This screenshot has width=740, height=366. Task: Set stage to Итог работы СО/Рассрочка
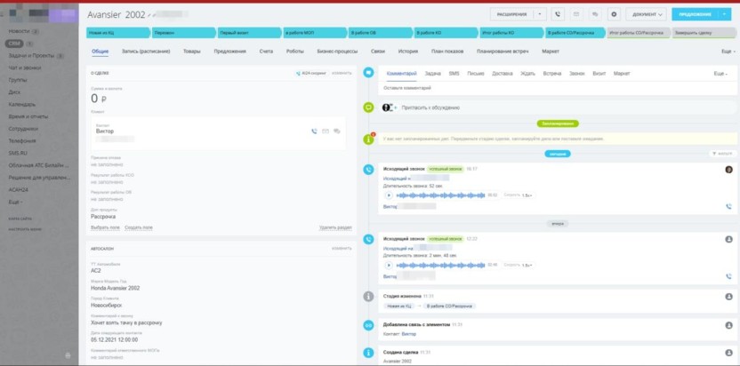pos(638,34)
